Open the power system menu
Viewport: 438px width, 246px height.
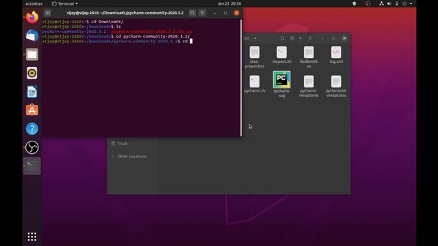(x=404, y=3)
